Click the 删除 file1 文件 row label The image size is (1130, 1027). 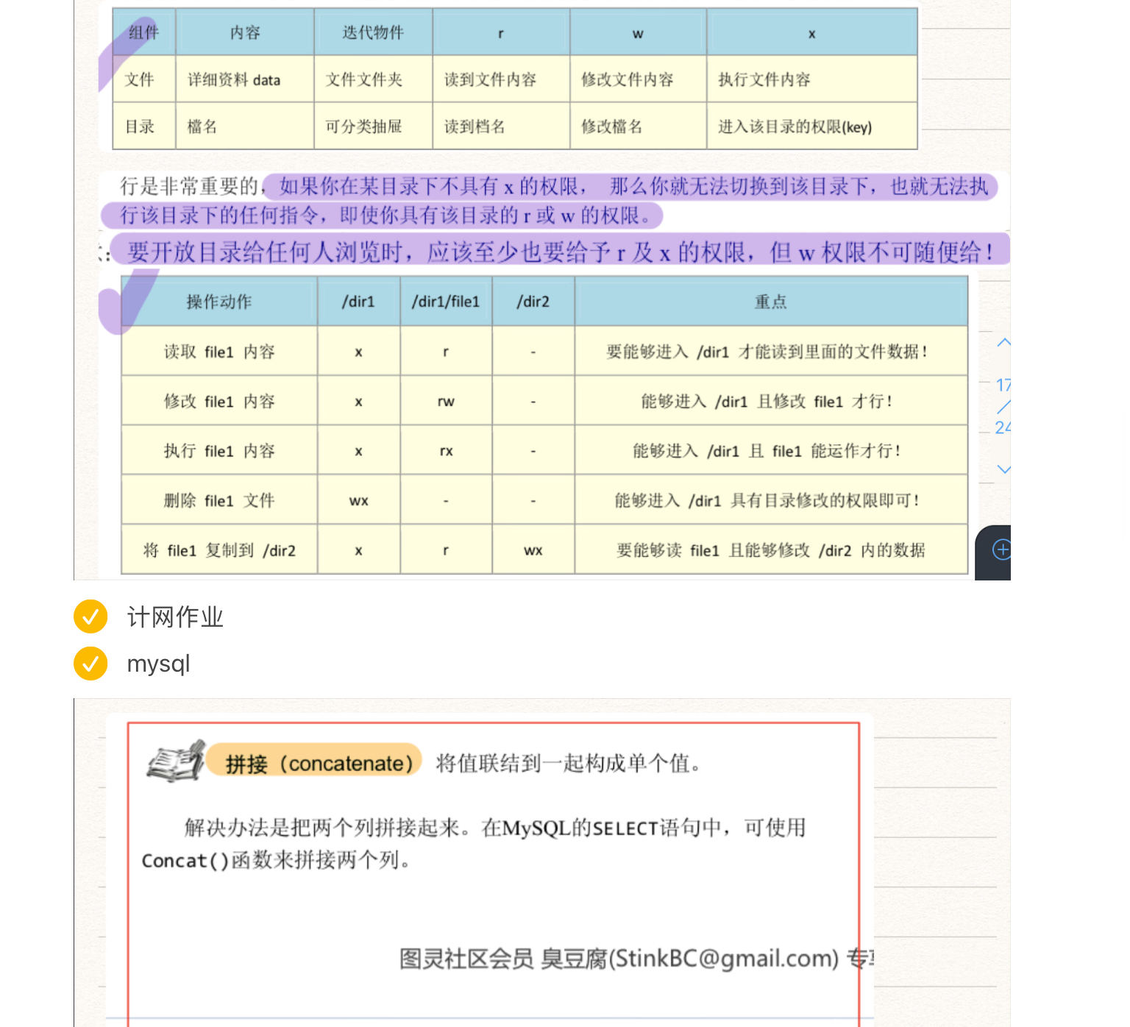point(219,500)
